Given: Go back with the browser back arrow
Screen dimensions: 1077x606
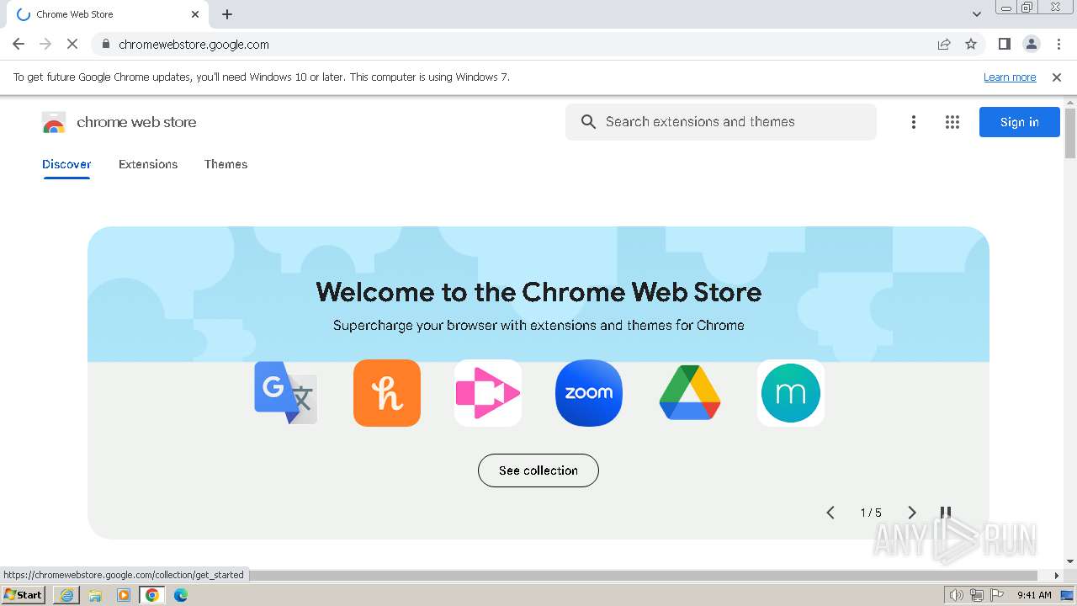Looking at the screenshot, I should 19,44.
